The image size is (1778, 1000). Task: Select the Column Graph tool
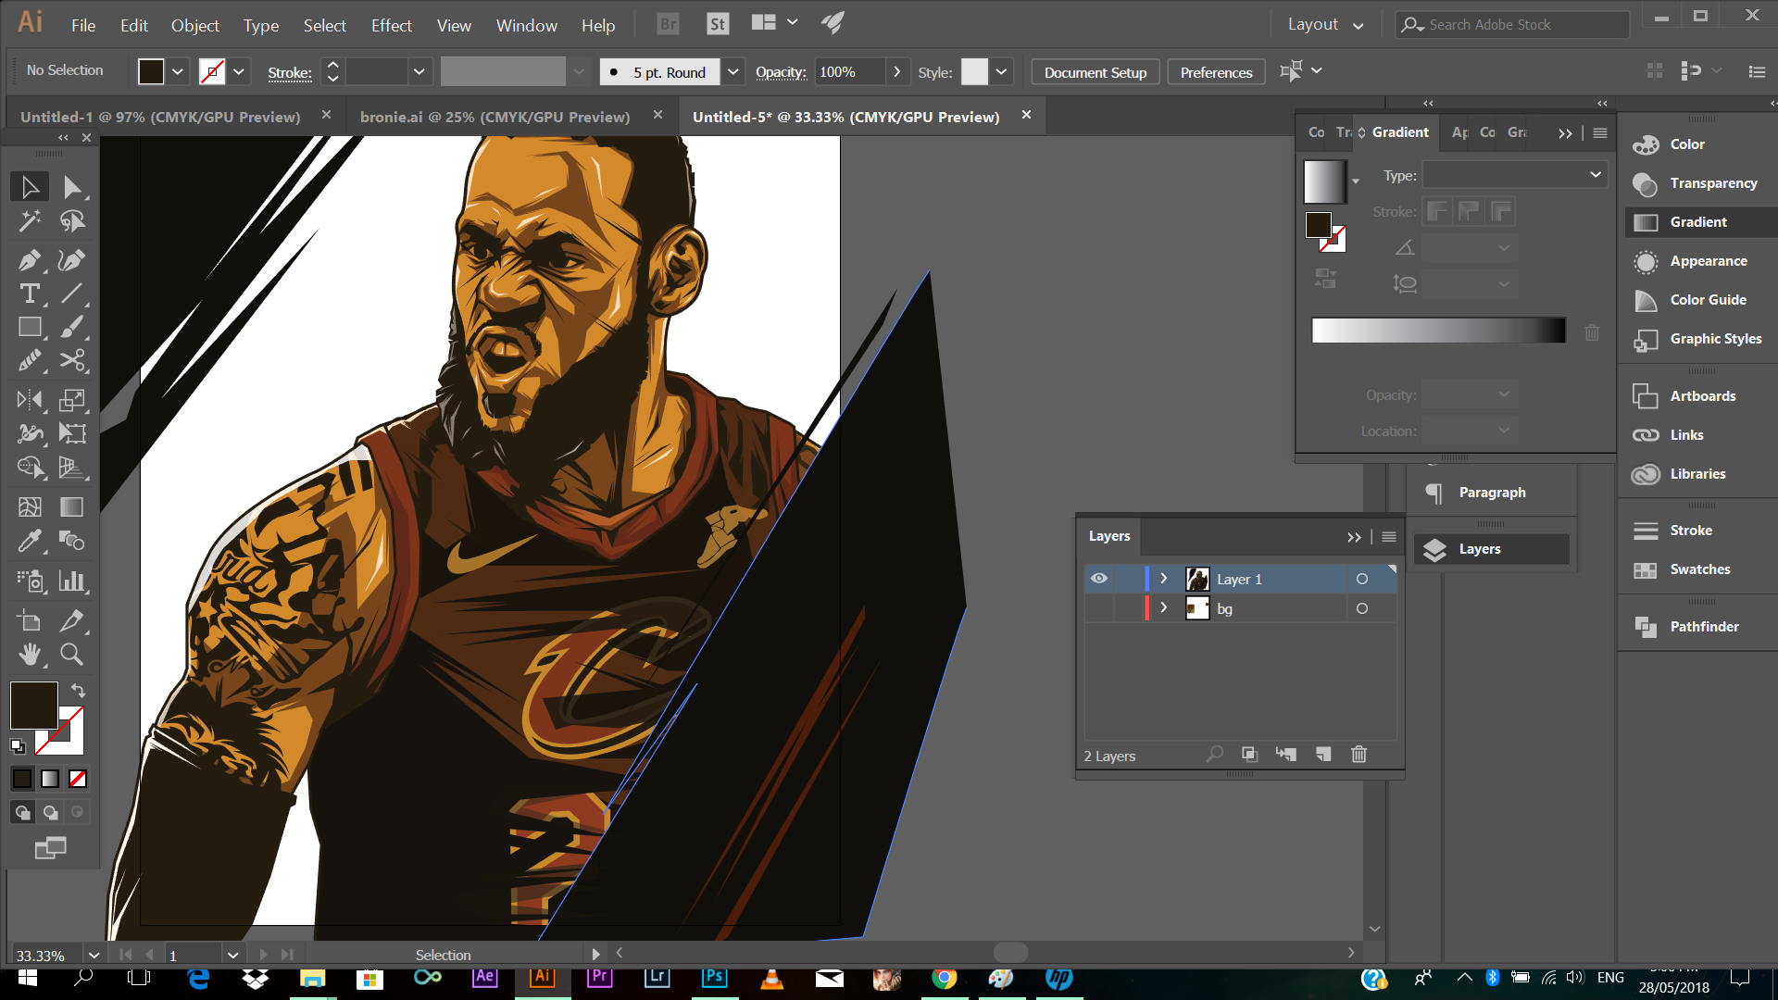click(72, 581)
